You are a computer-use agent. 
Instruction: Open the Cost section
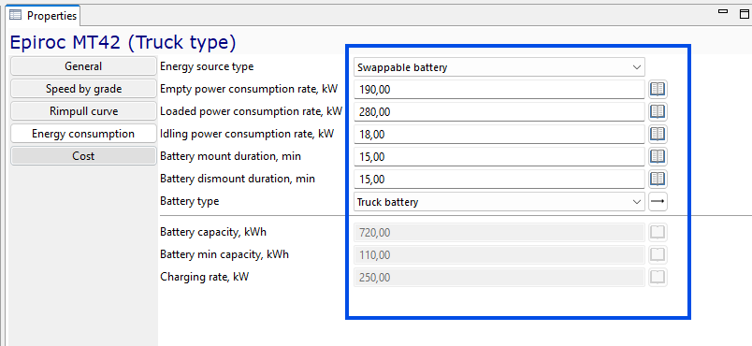pos(83,156)
